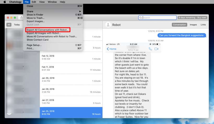The image size is (214, 124).
Task: Switch to the Links tab
Action: 203,25
